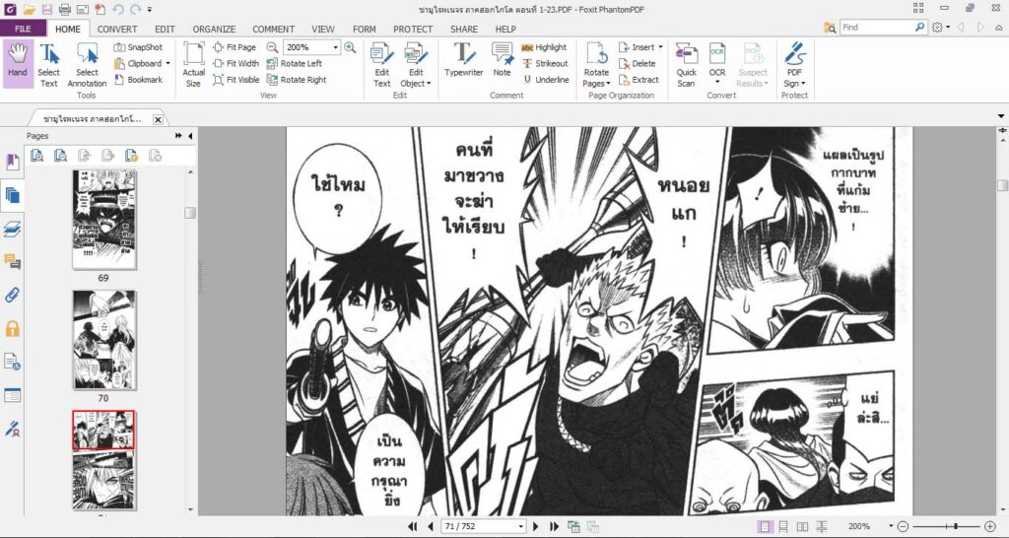Take a SnapShot of the page
Screen dimensions: 1009x538
[x=138, y=47]
